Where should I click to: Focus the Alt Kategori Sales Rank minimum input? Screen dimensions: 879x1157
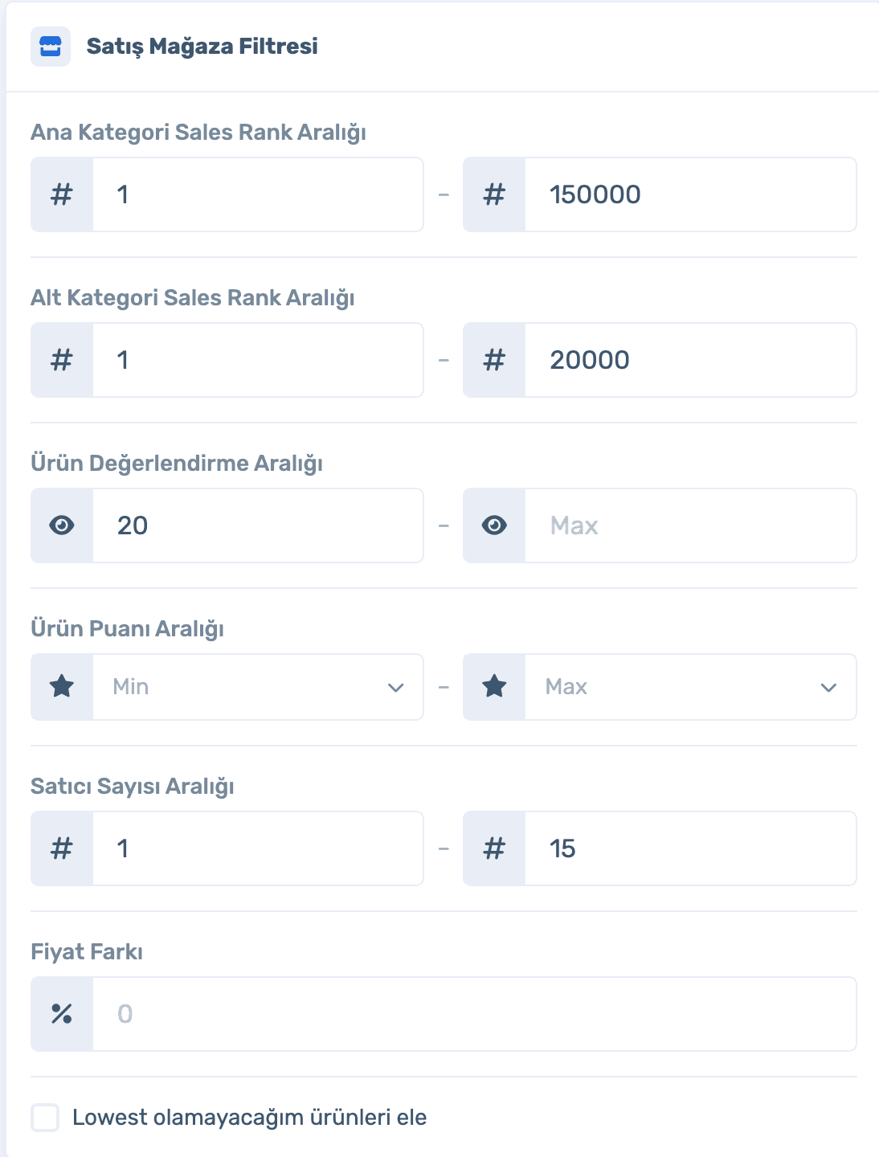click(258, 360)
